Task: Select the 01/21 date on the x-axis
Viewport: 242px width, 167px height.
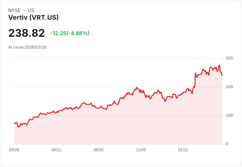Action: (183, 150)
